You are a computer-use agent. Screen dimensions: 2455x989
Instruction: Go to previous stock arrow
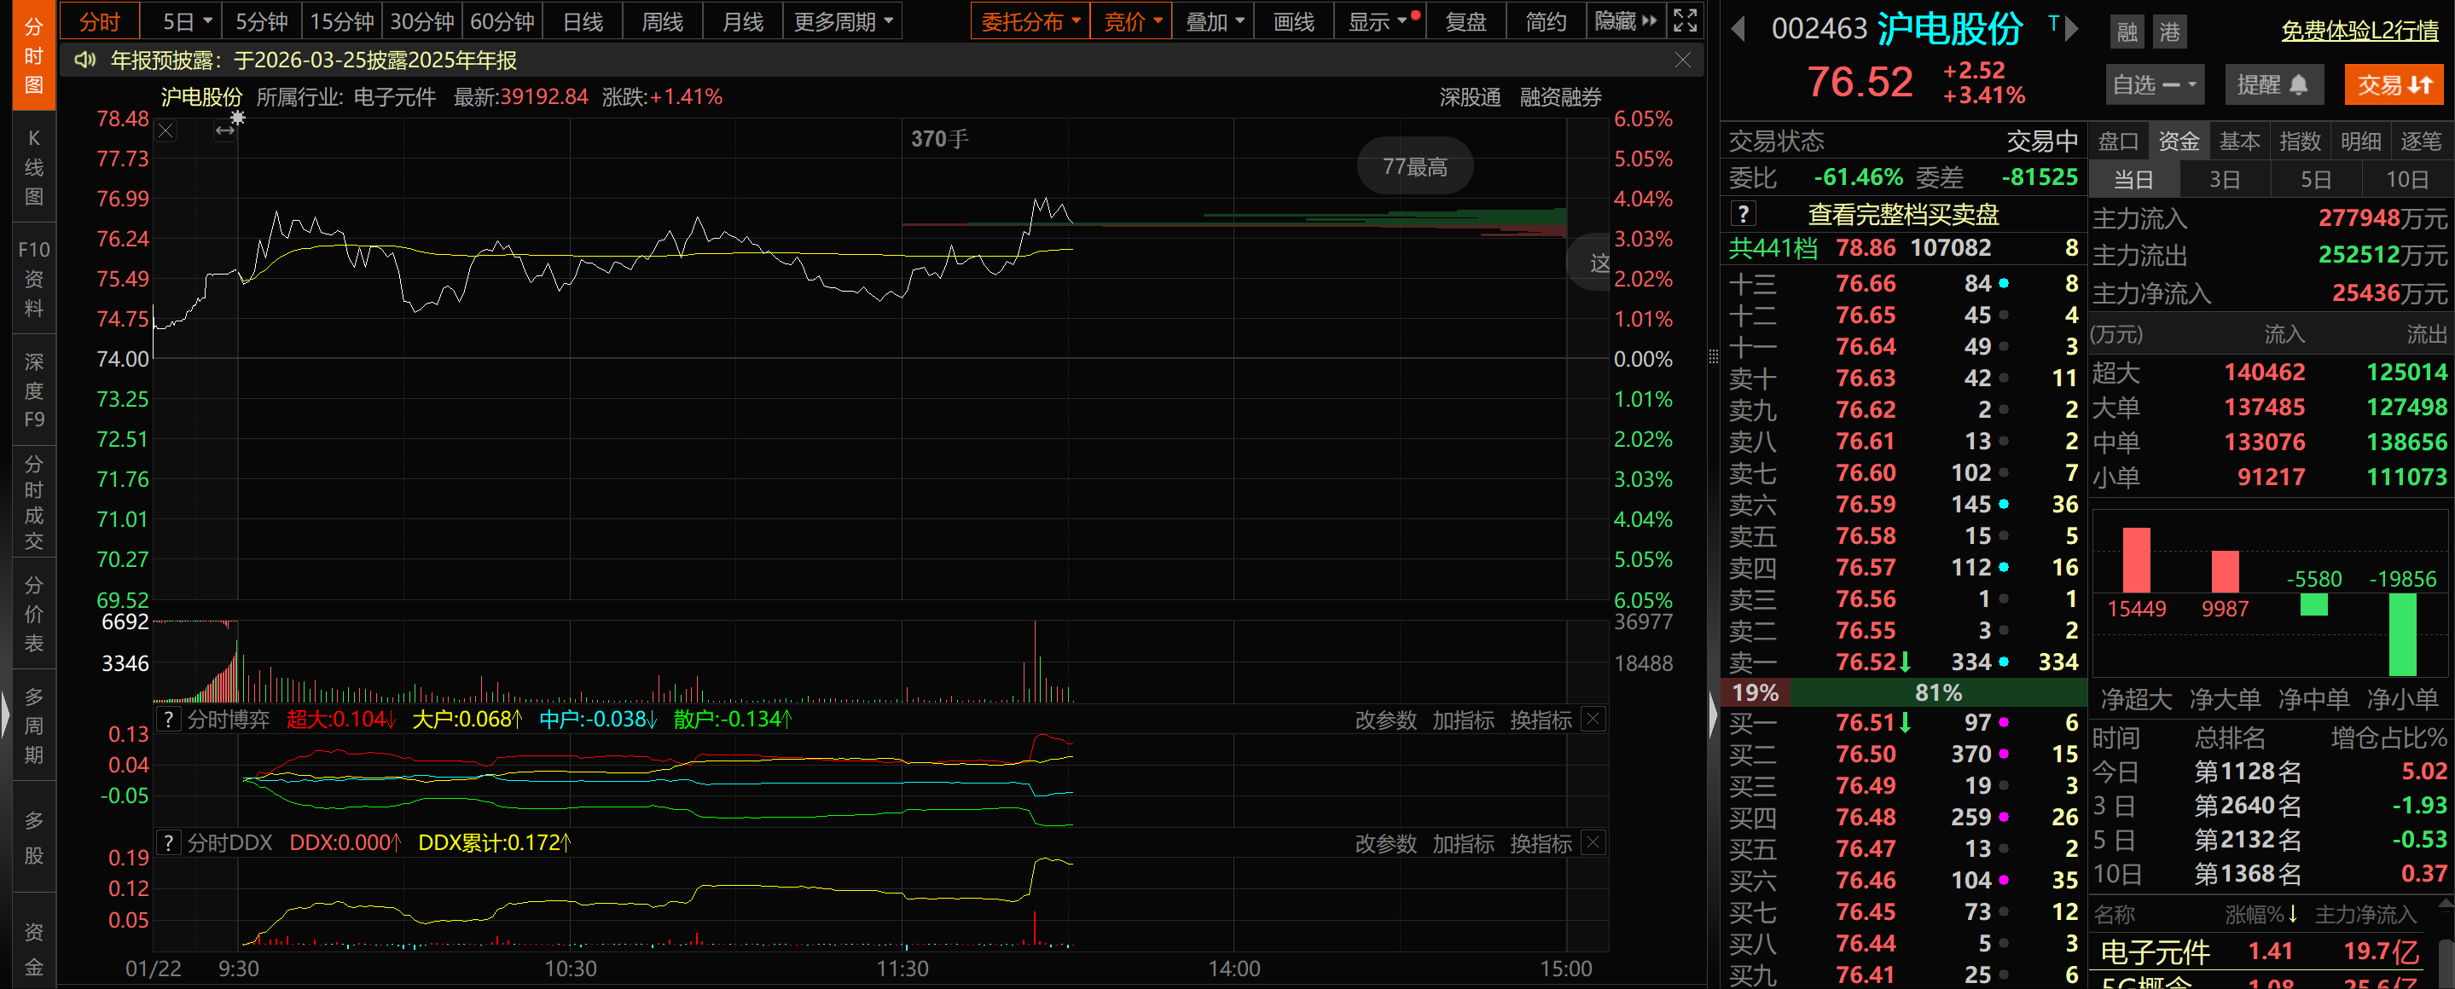pyautogui.click(x=1738, y=30)
